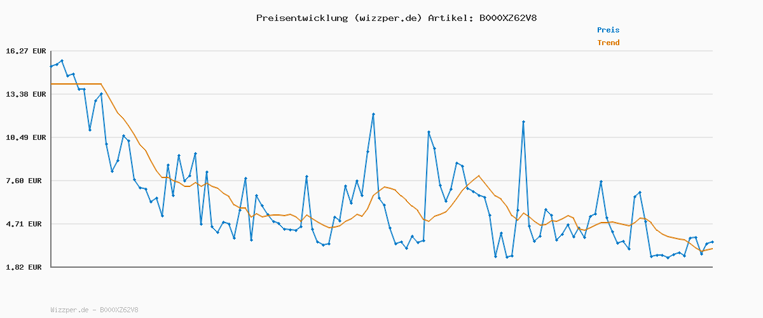Click the word "Preisentwicklung" in the chart title
763x318 pixels.
(x=302, y=18)
